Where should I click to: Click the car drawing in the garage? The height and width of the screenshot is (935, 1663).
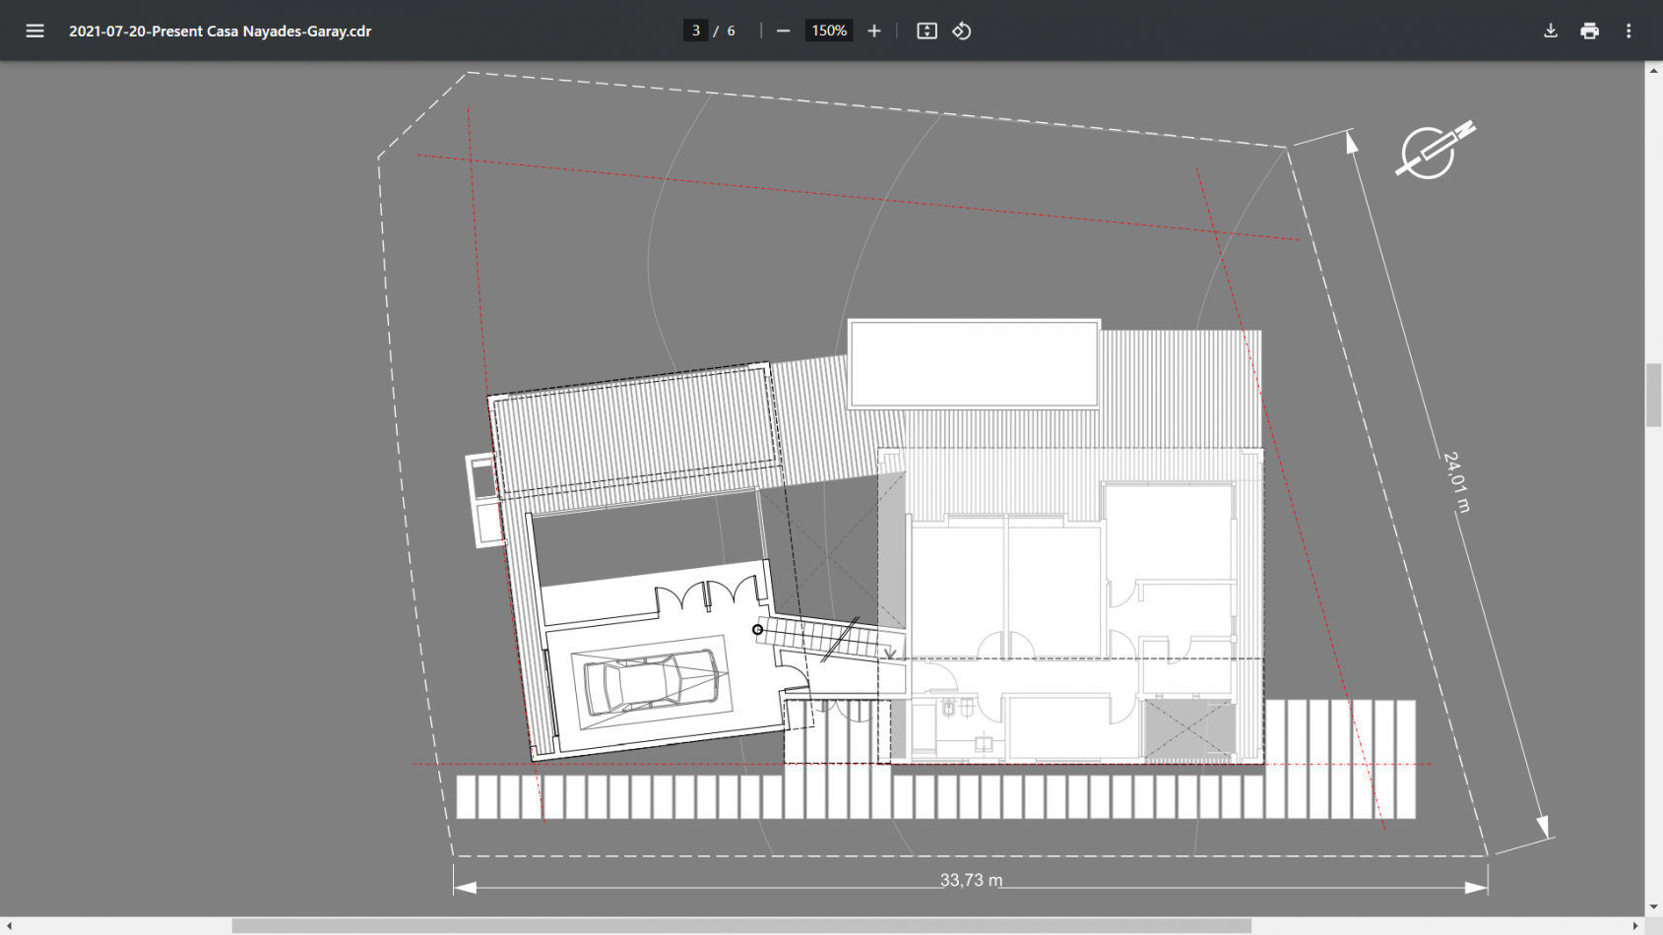(652, 681)
